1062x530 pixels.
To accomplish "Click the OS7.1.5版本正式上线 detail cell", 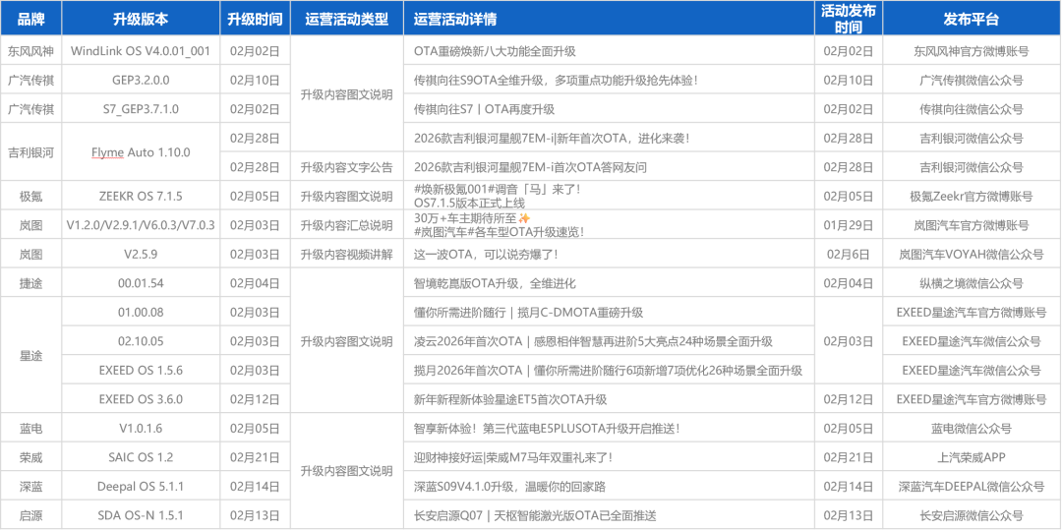I will pos(609,197).
